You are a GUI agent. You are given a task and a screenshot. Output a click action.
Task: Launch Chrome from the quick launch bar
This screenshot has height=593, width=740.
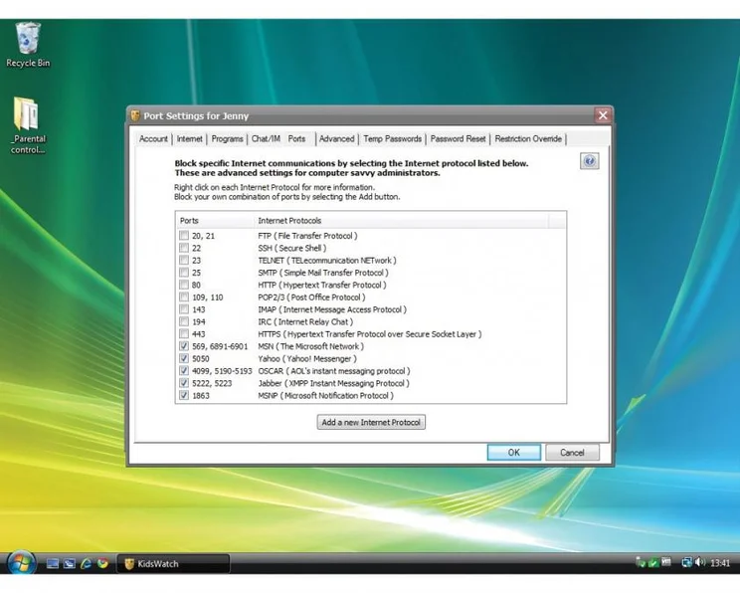pyautogui.click(x=102, y=564)
